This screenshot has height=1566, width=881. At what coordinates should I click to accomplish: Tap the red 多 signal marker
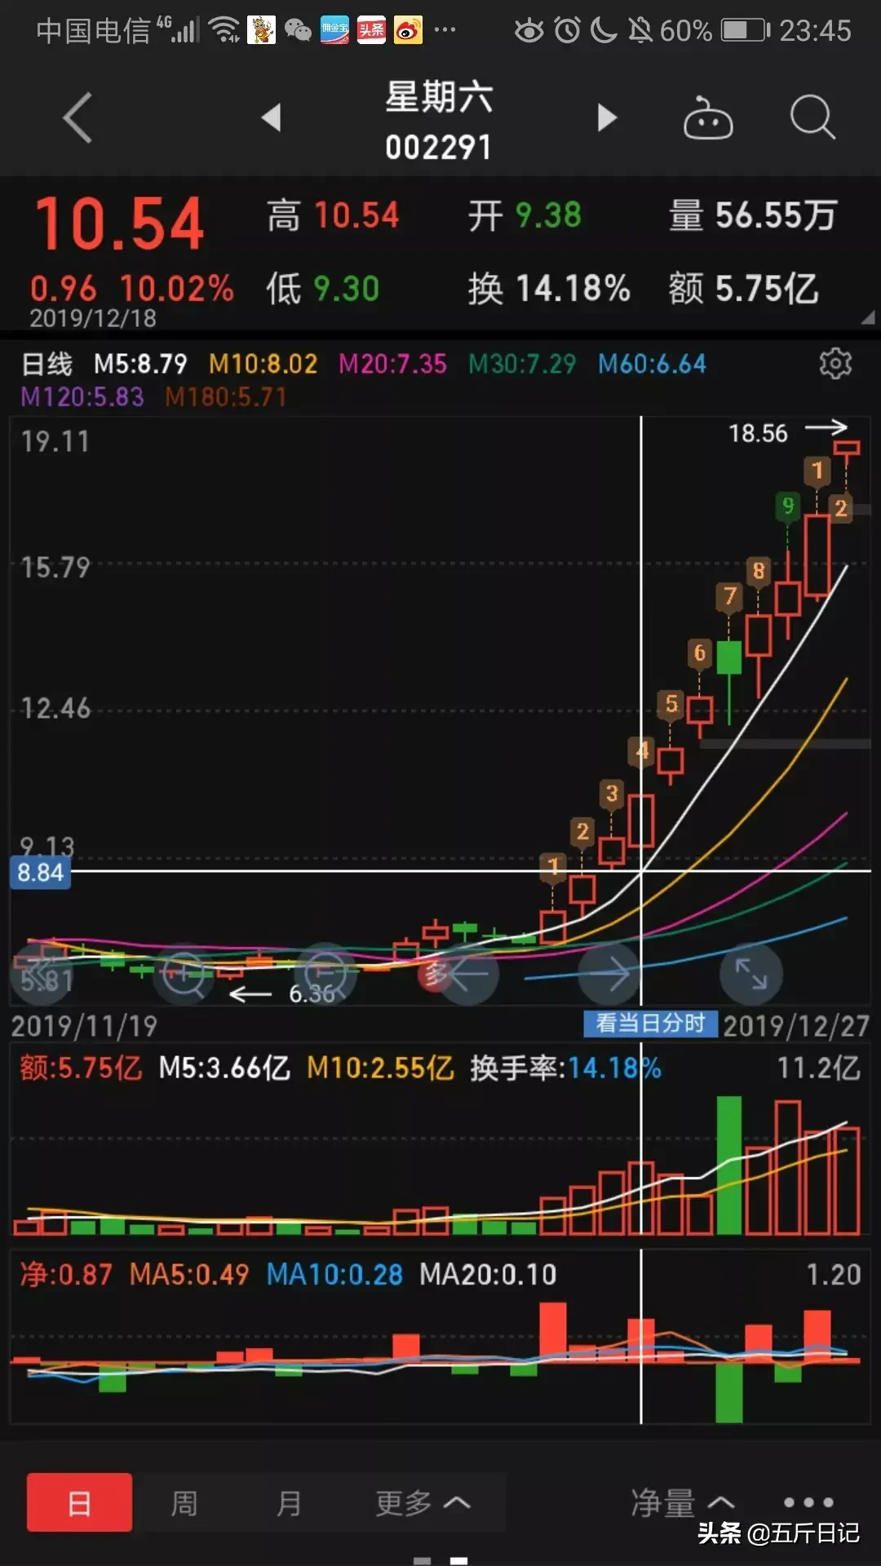tap(435, 973)
